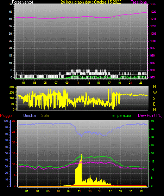Click the Umidita legend label
This screenshot has width=164, height=196.
30,115
